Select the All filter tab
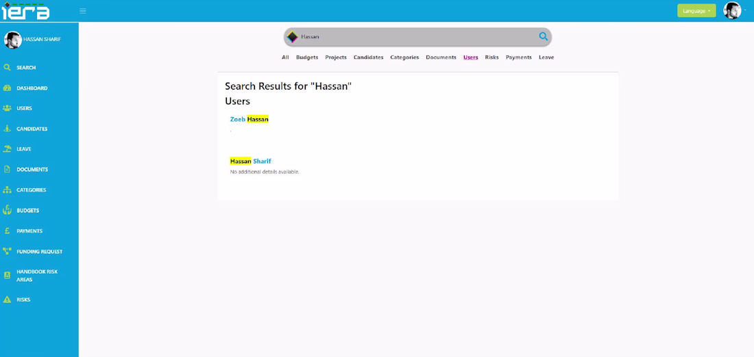The width and height of the screenshot is (754, 357). [285, 57]
